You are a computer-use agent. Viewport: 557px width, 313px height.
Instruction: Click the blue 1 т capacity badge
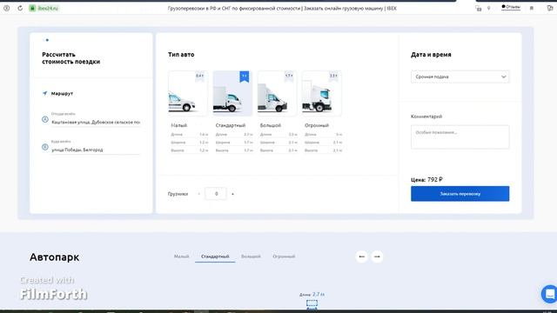[x=245, y=76]
